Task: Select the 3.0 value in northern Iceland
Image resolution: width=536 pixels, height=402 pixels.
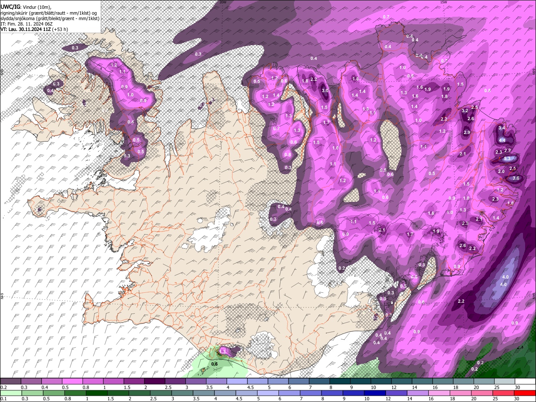Action: tap(325, 91)
